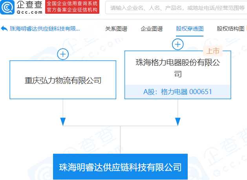Click the 企查查 Qcc.com wordmark
The image size is (247, 180).
(x=29, y=7)
